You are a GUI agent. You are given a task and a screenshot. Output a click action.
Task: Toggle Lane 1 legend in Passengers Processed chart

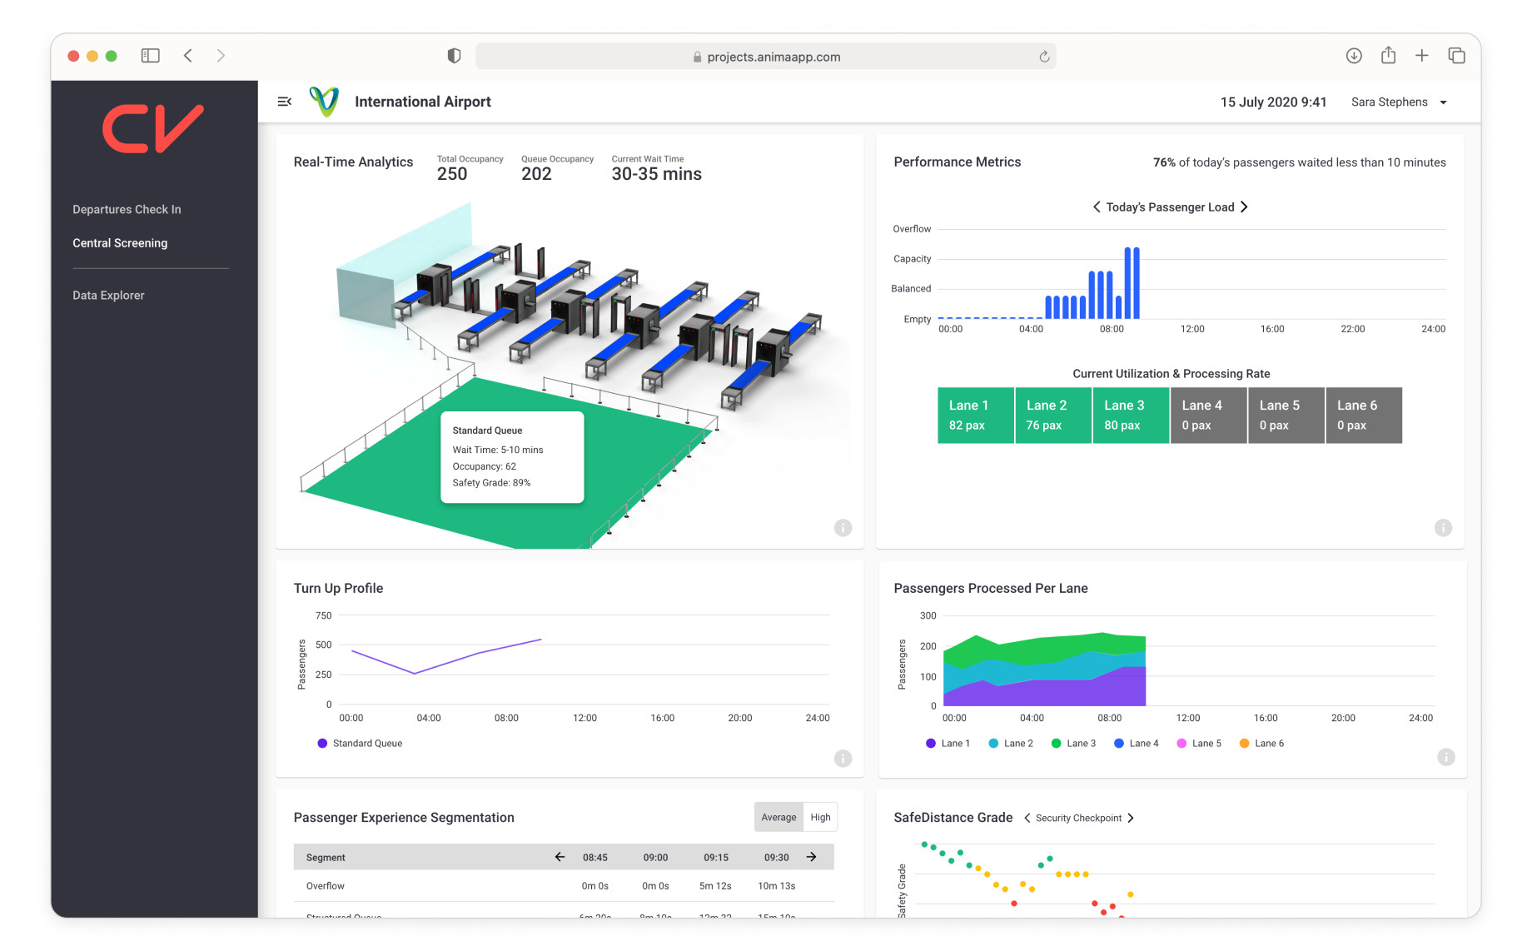948,744
